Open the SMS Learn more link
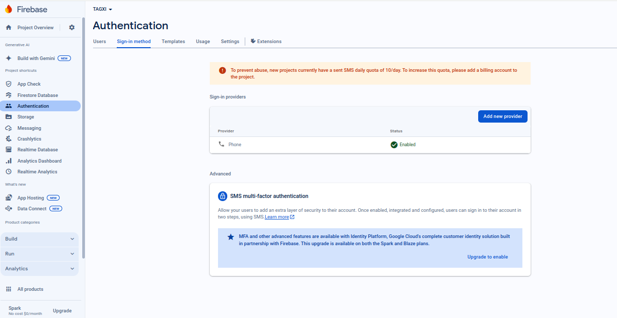 coord(277,216)
